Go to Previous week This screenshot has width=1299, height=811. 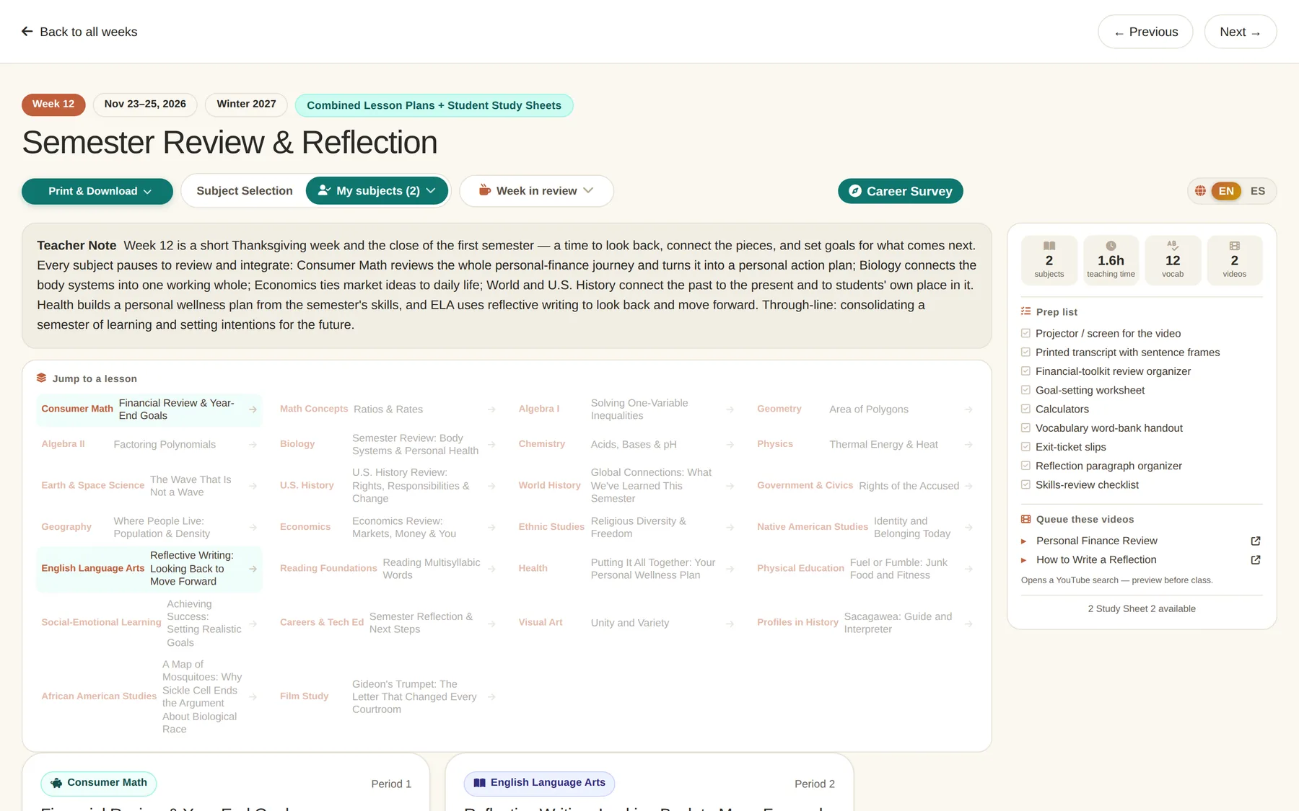[1145, 32]
